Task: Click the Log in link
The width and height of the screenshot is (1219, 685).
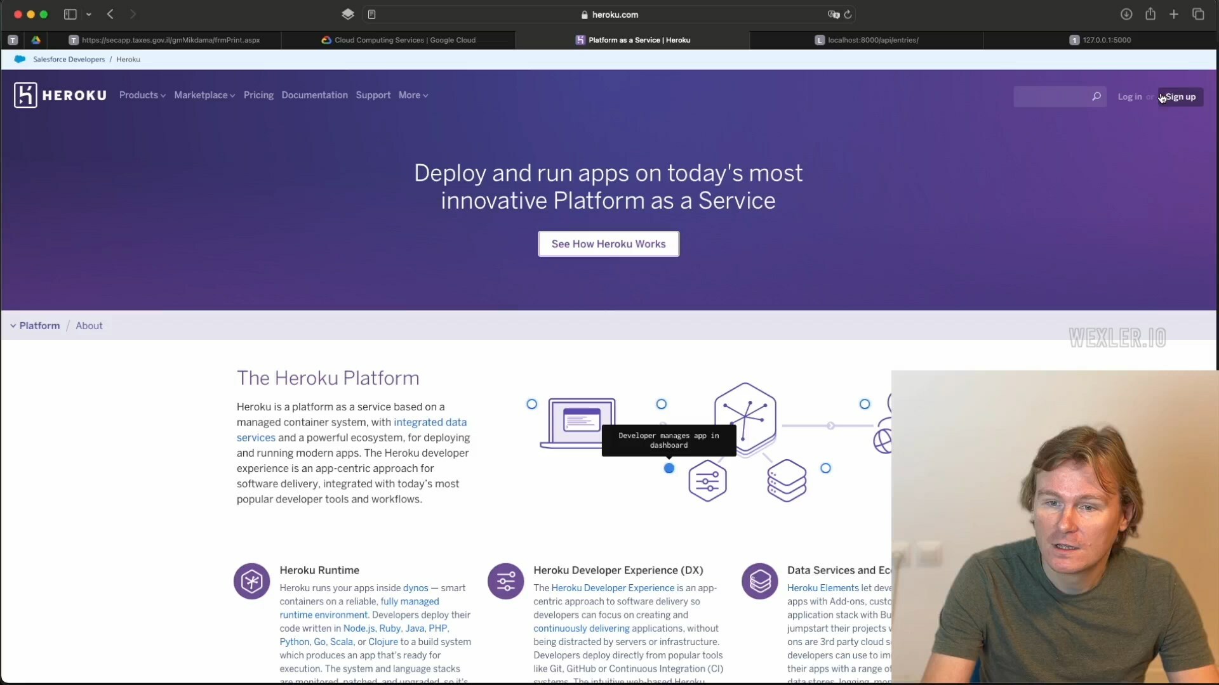Action: click(1129, 96)
